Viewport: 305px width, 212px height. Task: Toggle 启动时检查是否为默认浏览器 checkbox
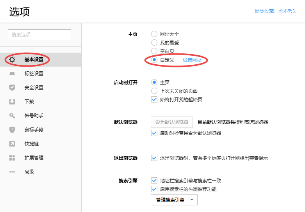(x=154, y=133)
